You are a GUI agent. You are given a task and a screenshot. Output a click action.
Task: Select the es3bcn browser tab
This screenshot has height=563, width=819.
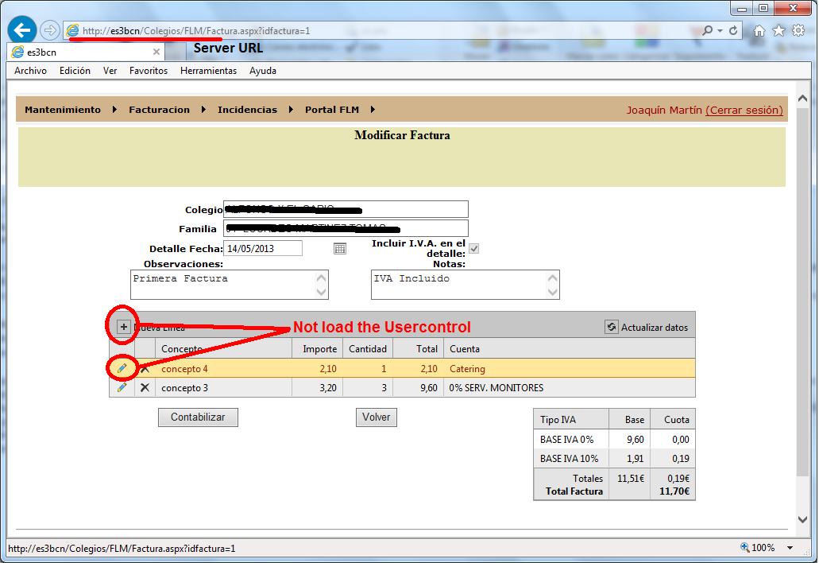click(x=86, y=52)
